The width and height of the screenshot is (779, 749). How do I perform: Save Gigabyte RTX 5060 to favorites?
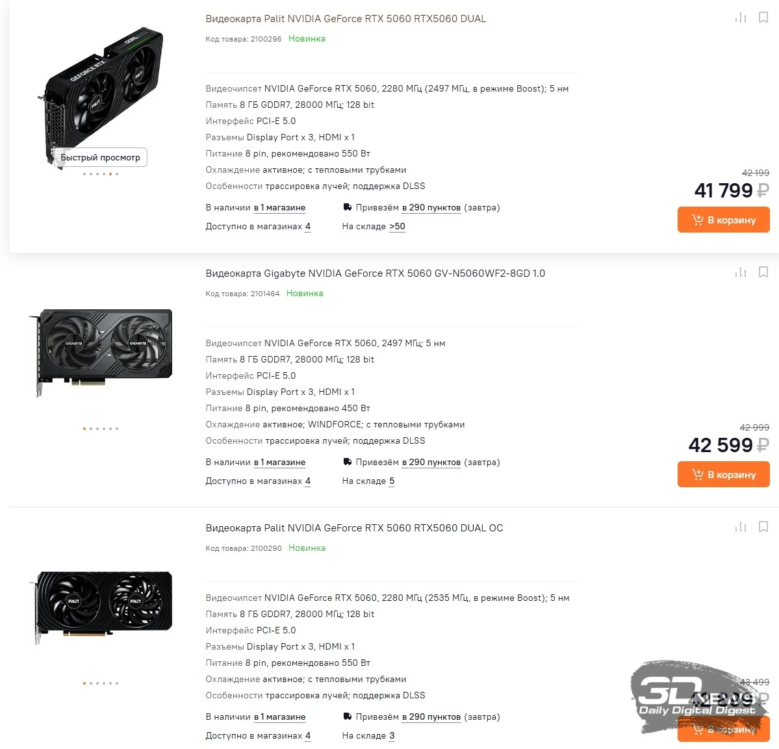coord(763,272)
